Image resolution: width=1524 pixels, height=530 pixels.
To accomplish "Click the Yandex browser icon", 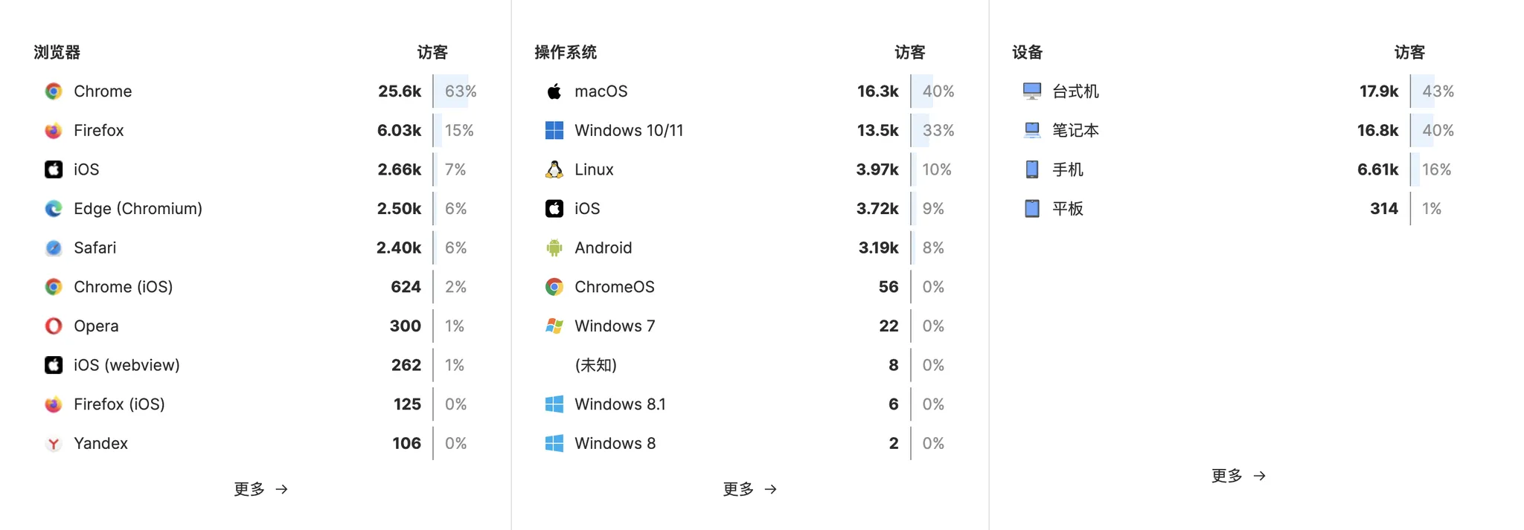I will 53,443.
